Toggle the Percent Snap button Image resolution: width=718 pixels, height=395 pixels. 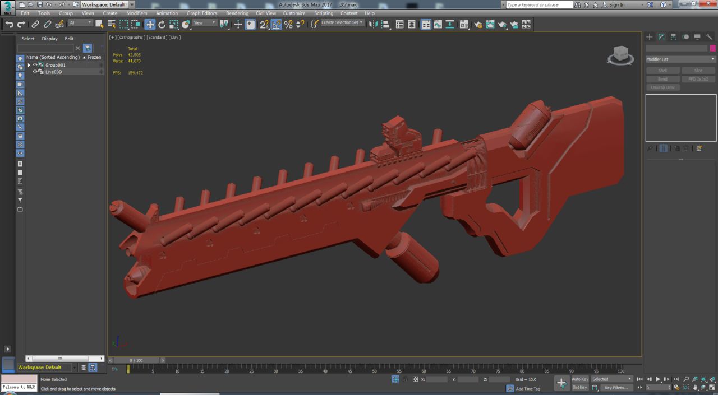tap(288, 24)
